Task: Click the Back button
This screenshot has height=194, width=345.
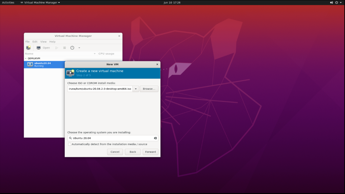Action: point(133,152)
